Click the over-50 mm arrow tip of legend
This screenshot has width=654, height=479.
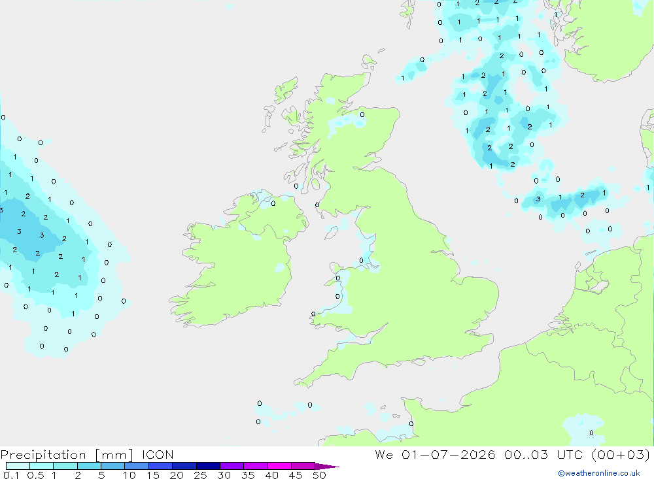coord(327,466)
